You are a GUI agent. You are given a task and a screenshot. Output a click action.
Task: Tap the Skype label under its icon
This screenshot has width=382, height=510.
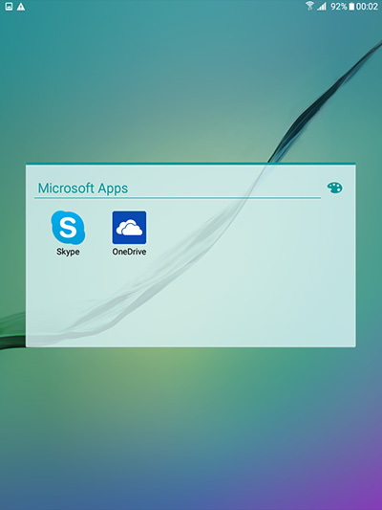click(68, 252)
